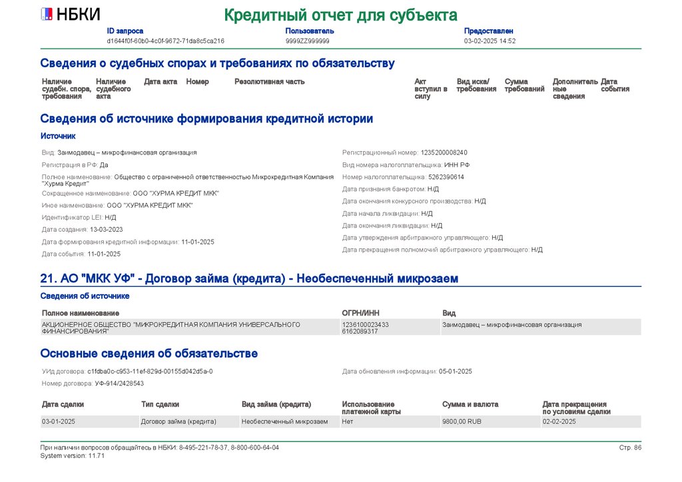Click column header 'Полное наименование'
The height and width of the screenshot is (482, 682).
81,313
